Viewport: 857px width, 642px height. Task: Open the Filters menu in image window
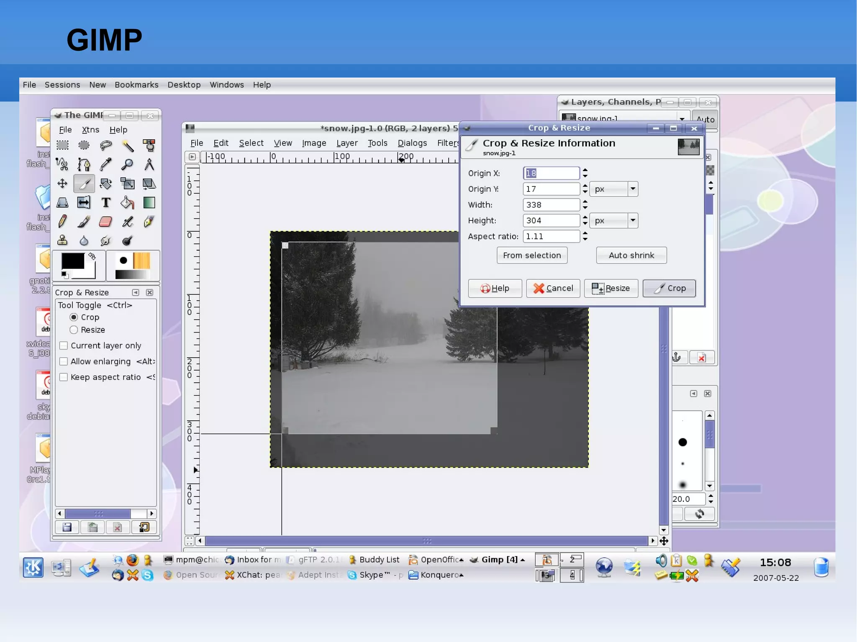447,143
